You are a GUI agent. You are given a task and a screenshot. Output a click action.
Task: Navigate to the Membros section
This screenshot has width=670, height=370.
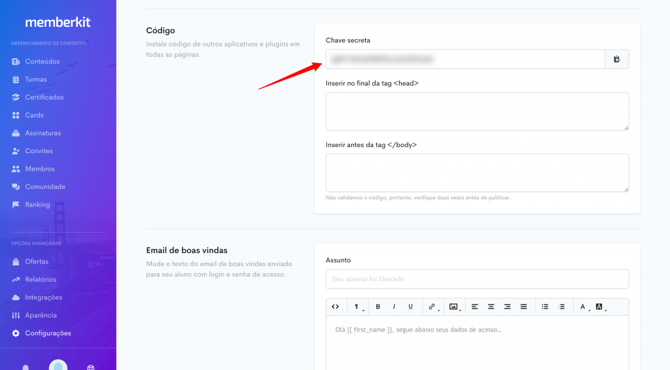pos(39,169)
